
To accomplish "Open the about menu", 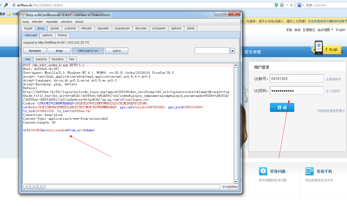I will pos(79,22).
